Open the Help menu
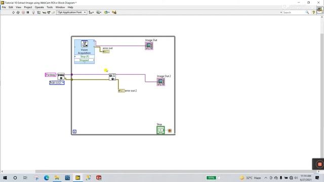The width and height of the screenshot is (324, 182). (x=70, y=7)
